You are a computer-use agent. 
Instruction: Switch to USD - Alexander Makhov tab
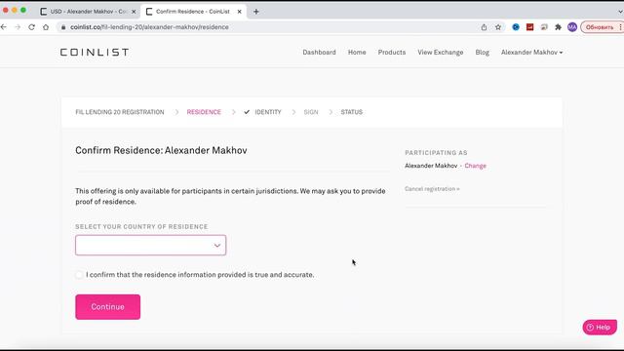point(88,12)
